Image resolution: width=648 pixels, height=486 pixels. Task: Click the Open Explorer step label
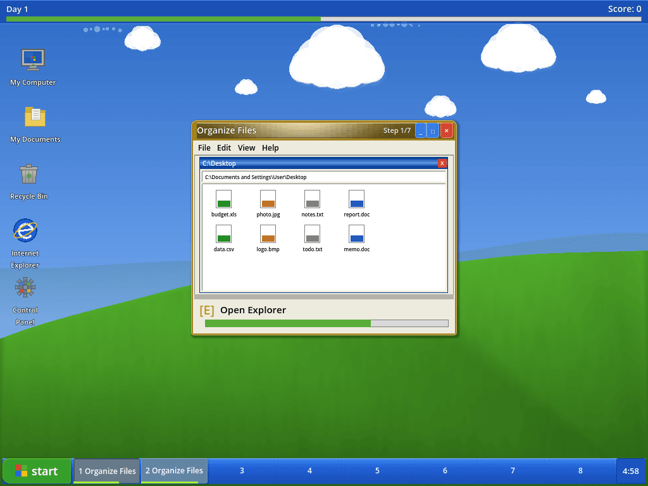coord(253,310)
